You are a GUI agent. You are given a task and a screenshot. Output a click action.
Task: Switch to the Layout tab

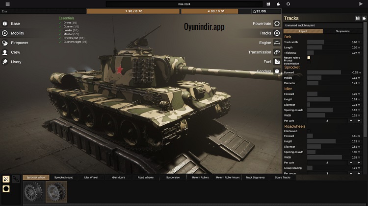(303, 31)
